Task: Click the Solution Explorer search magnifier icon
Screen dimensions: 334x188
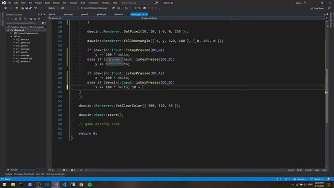Action: click(x=43, y=23)
